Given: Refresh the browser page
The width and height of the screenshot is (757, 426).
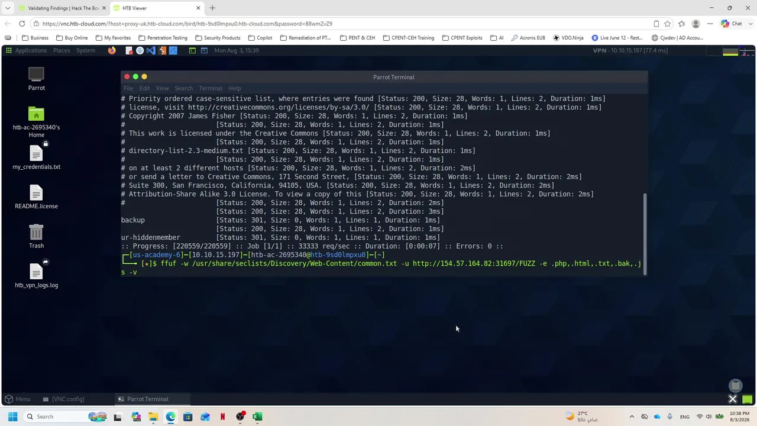Looking at the screenshot, I should 22,24.
